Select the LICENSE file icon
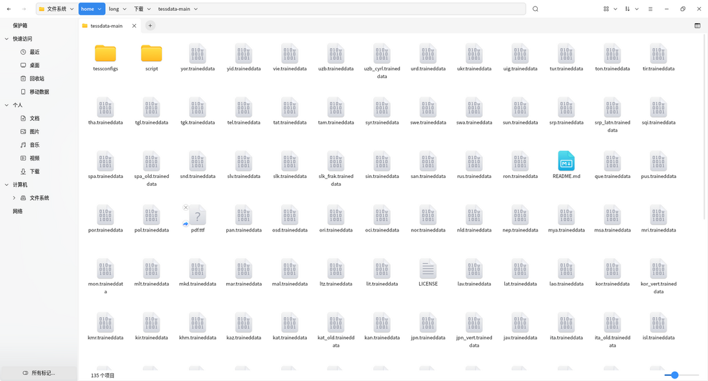708x381 pixels. (428, 269)
